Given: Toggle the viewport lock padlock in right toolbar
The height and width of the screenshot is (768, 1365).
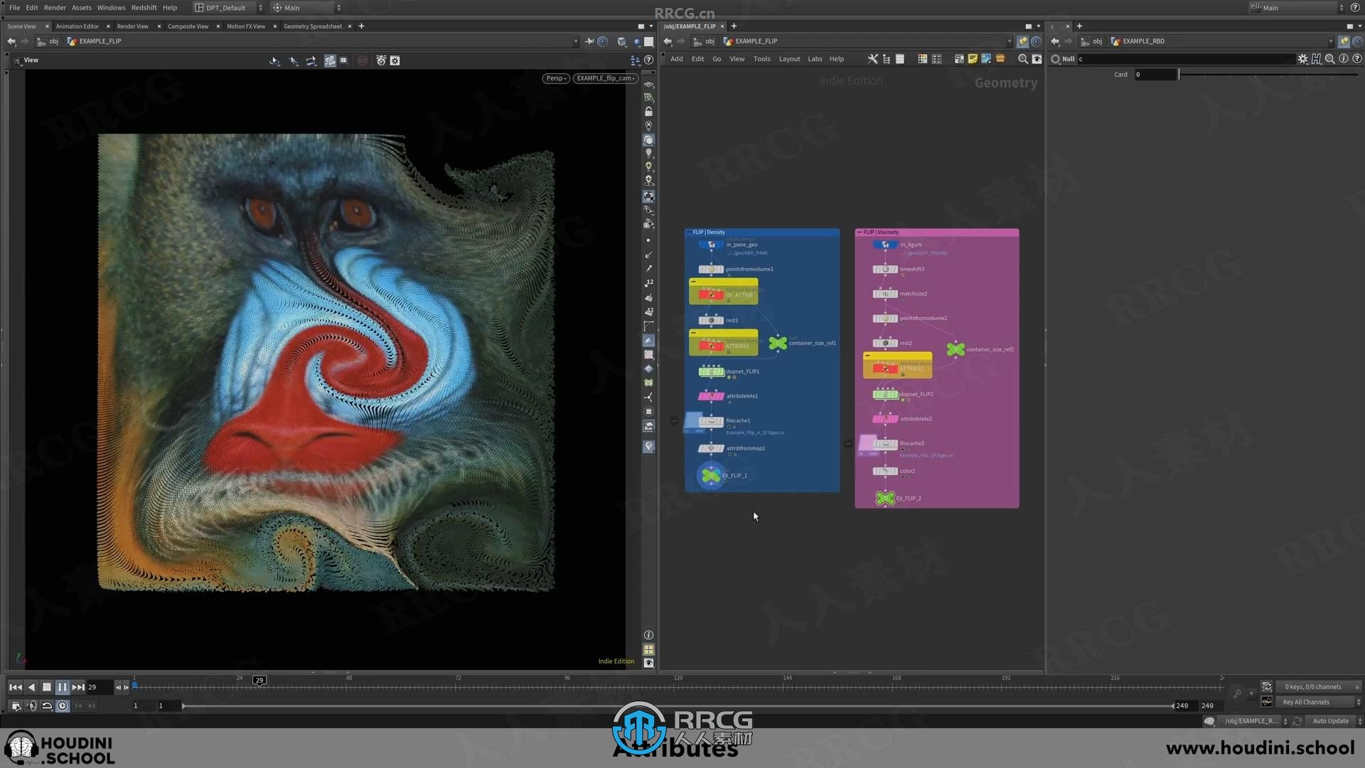Looking at the screenshot, I should (648, 112).
